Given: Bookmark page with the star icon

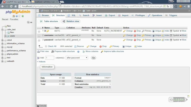Looking at the screenshot, I should click(171, 6).
